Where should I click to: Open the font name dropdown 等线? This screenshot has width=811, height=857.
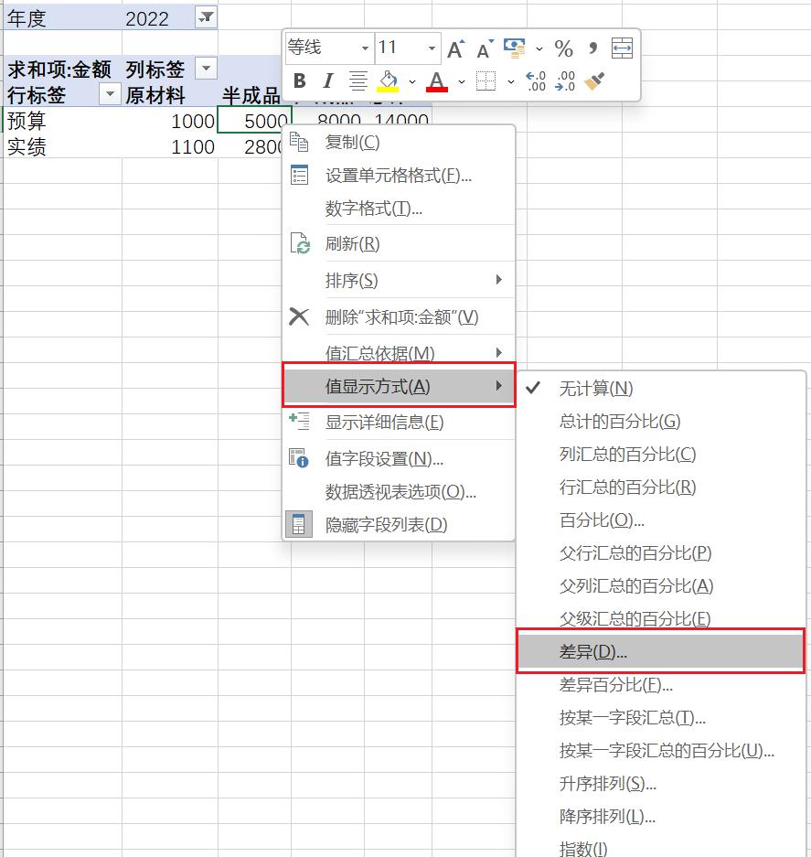(365, 48)
